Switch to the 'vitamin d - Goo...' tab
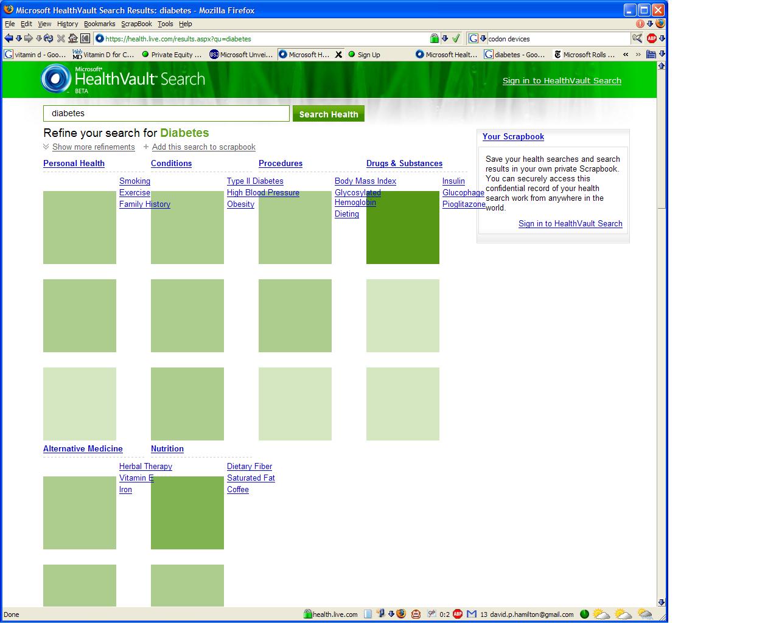Viewport: 779px width, 623px height. (x=35, y=54)
